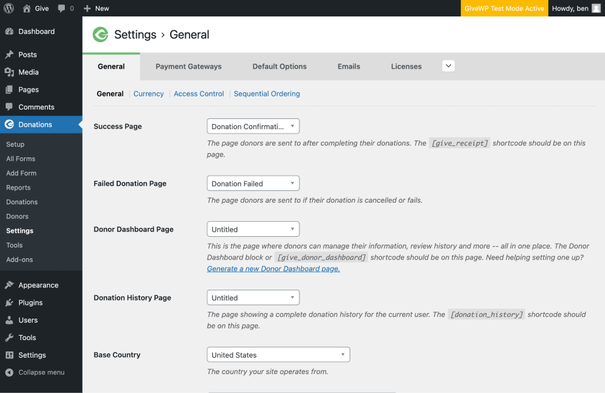Click the user avatar beside Howdy, ben

(596, 8)
